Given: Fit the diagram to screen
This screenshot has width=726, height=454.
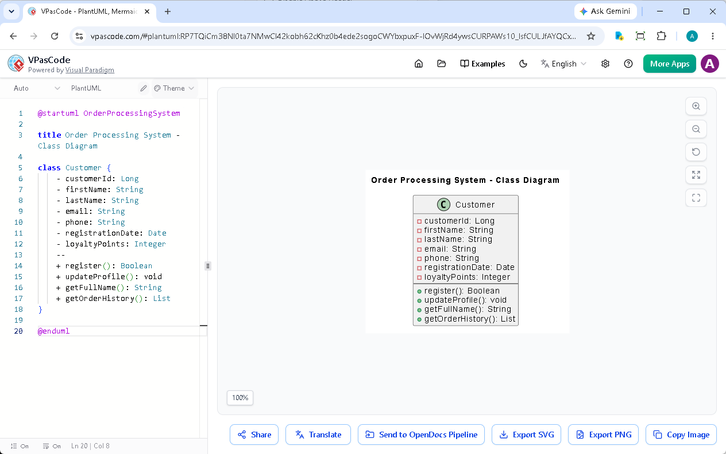Looking at the screenshot, I should click(x=696, y=175).
